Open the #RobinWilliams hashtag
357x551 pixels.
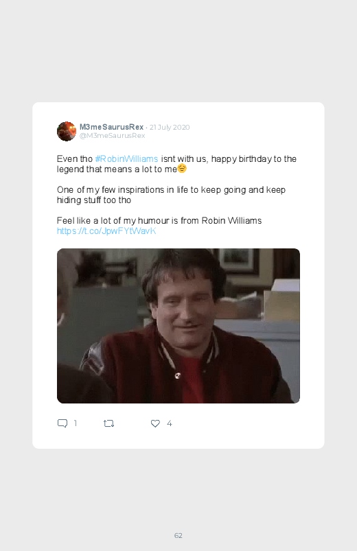[126, 159]
